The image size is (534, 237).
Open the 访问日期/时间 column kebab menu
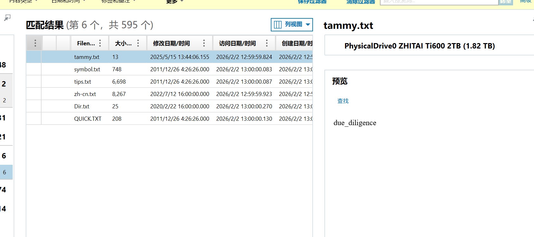pos(267,43)
